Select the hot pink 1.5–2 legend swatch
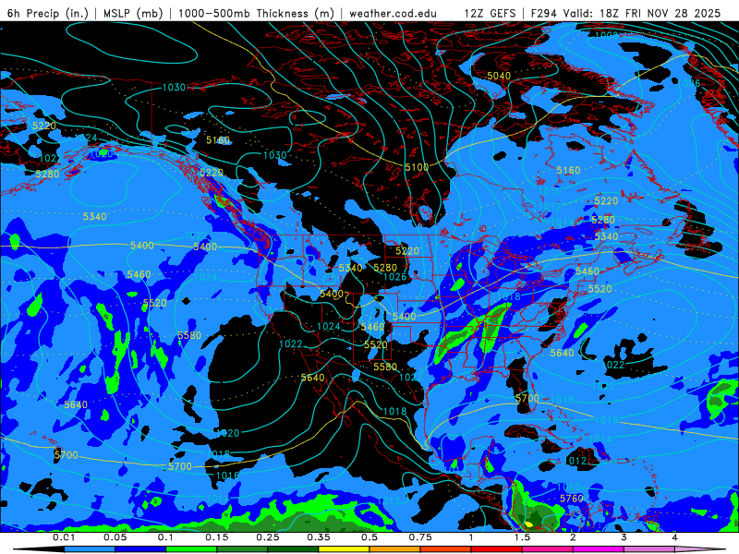 [548, 549]
